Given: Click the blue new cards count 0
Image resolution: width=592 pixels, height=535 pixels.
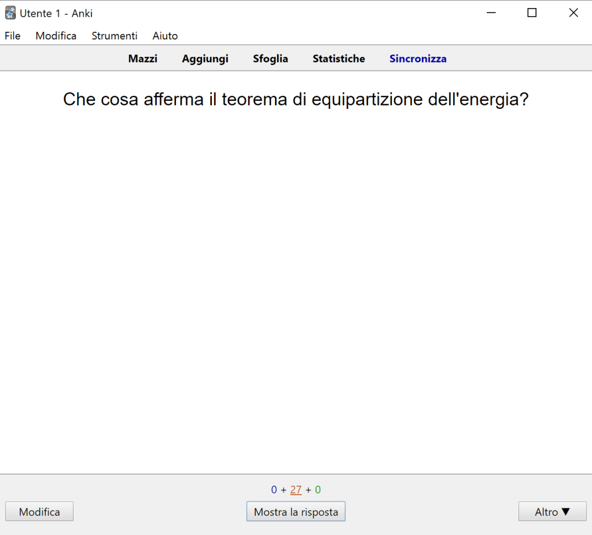Looking at the screenshot, I should point(274,490).
